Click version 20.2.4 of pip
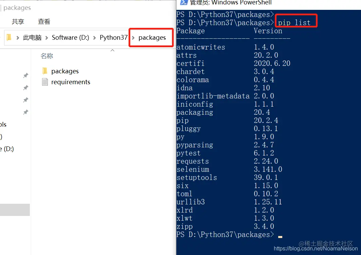Screen dimensions: 361x255 coord(266,121)
